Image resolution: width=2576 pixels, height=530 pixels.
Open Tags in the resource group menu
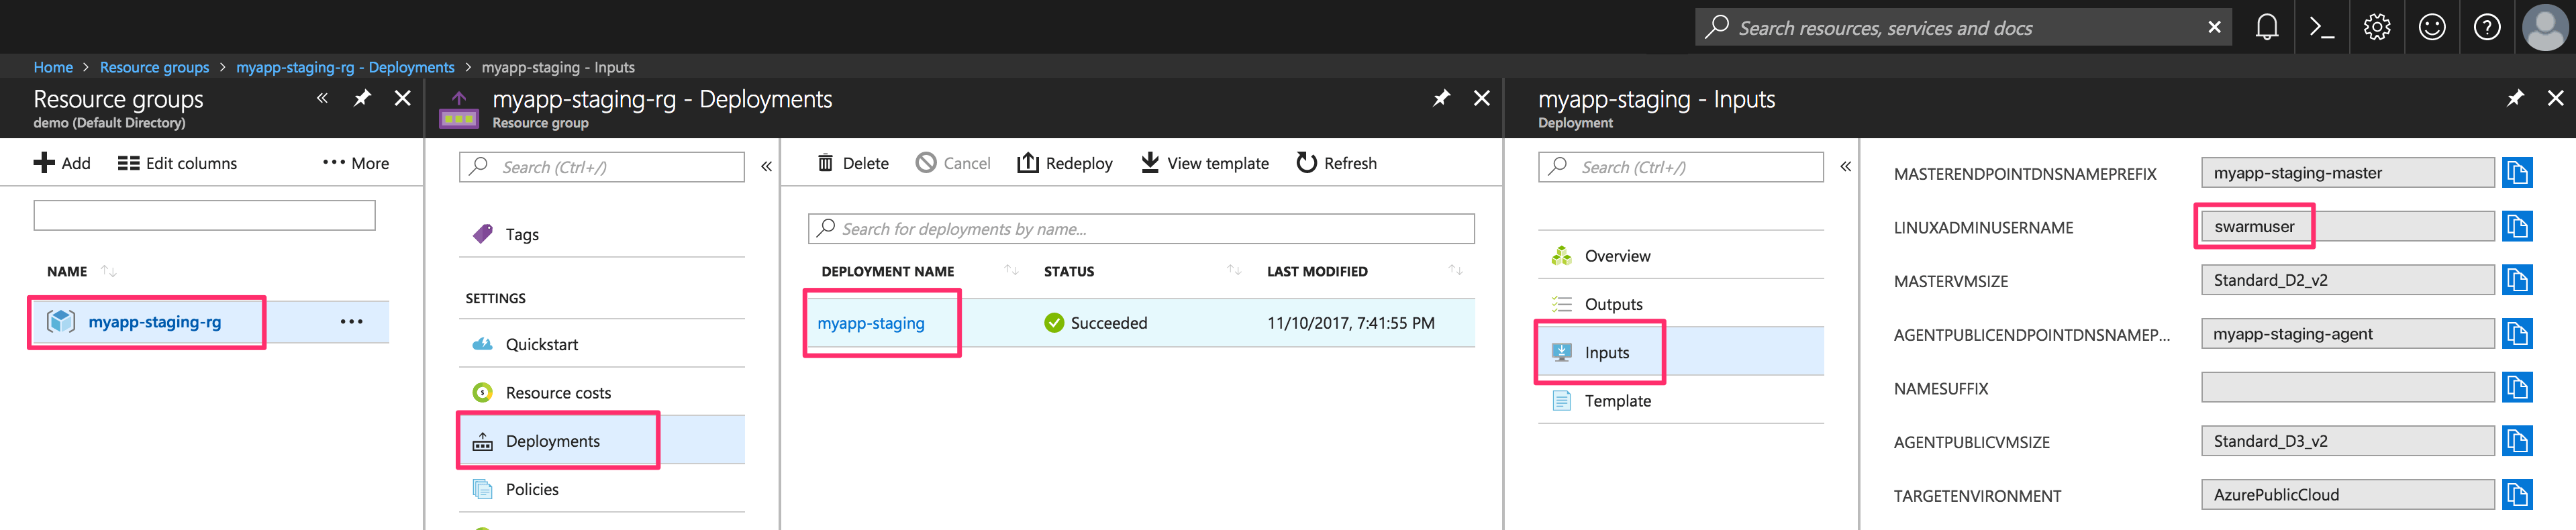601,234
